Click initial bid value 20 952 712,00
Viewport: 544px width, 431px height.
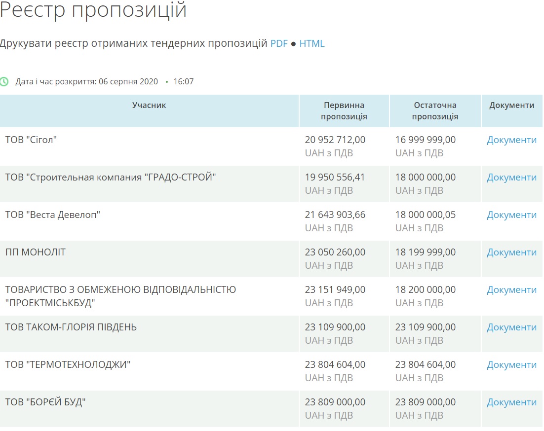(x=335, y=140)
